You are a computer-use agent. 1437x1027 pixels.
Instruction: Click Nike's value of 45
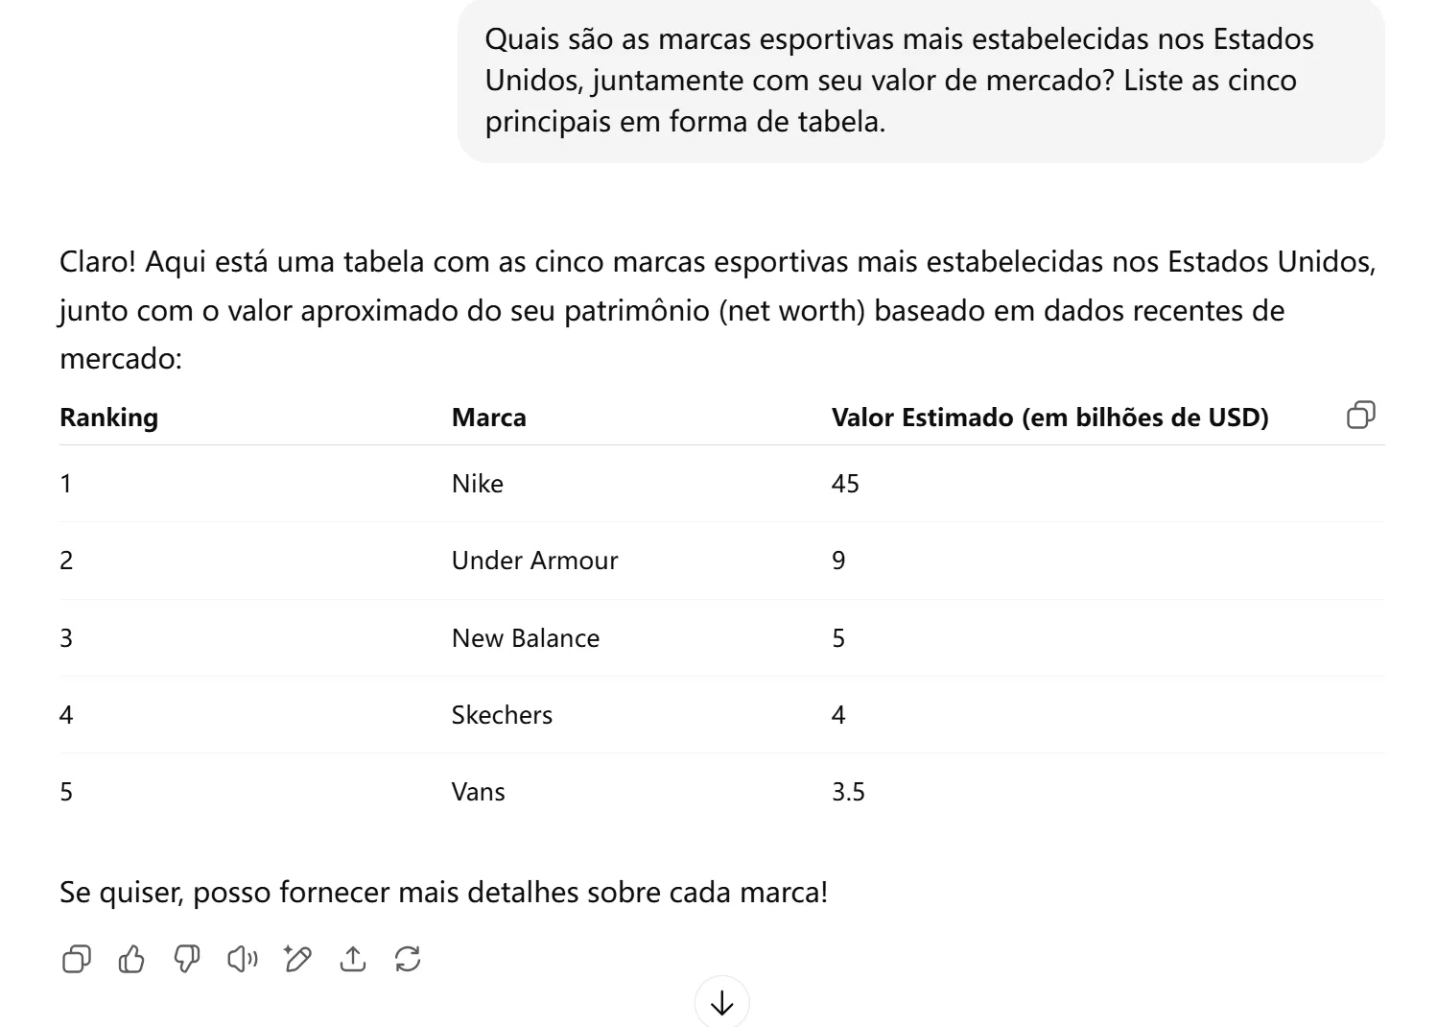(845, 484)
